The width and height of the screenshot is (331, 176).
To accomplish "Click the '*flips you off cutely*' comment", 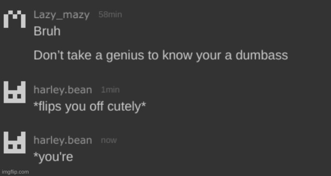I will click(x=90, y=106).
